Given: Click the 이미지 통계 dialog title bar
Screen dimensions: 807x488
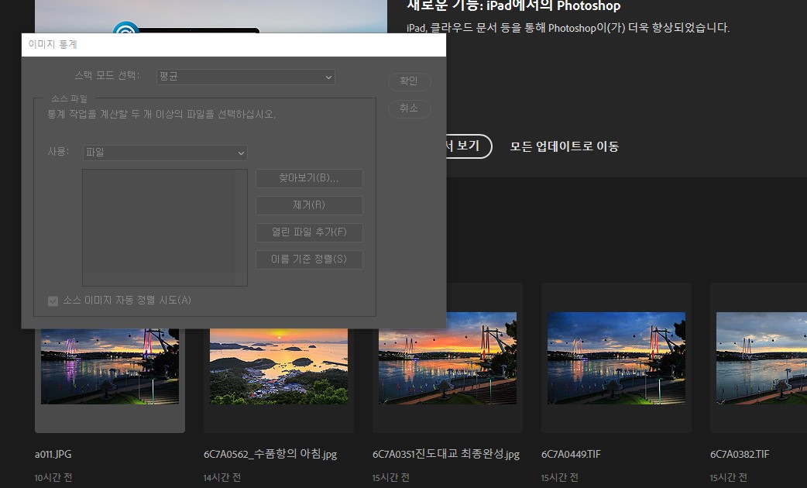Looking at the screenshot, I should click(x=234, y=45).
